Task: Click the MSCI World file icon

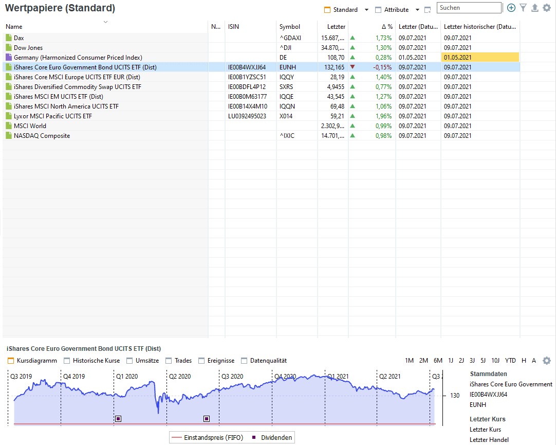Action: point(9,126)
